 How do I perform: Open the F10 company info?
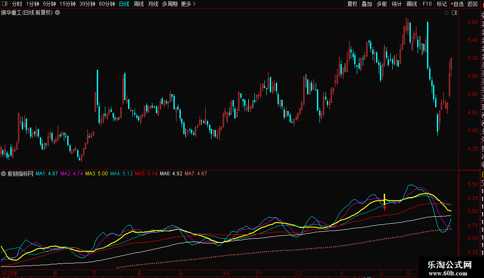pos(427,4)
